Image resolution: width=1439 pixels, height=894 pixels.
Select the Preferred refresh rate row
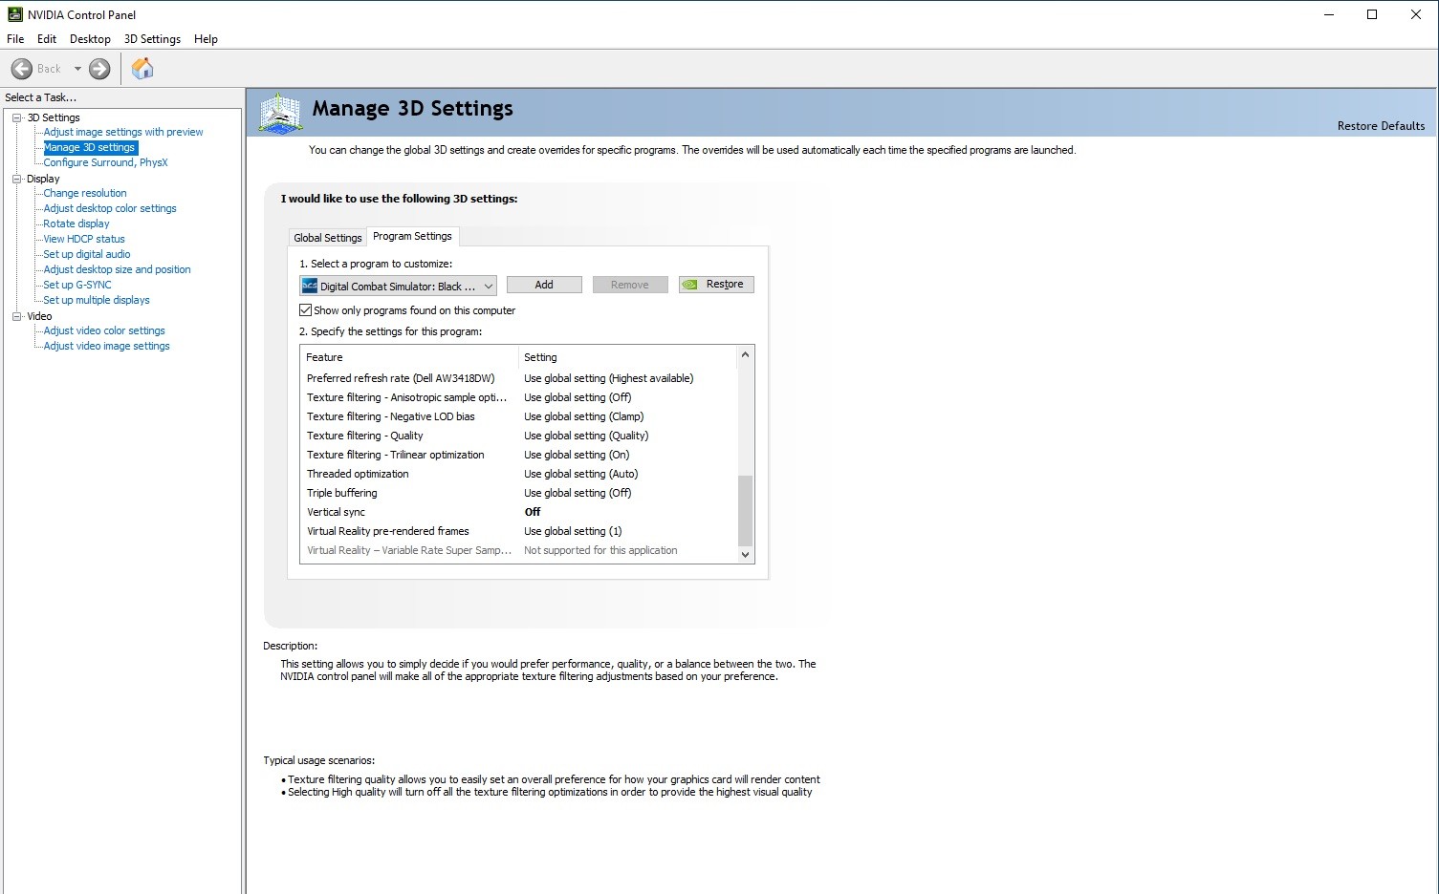(519, 378)
